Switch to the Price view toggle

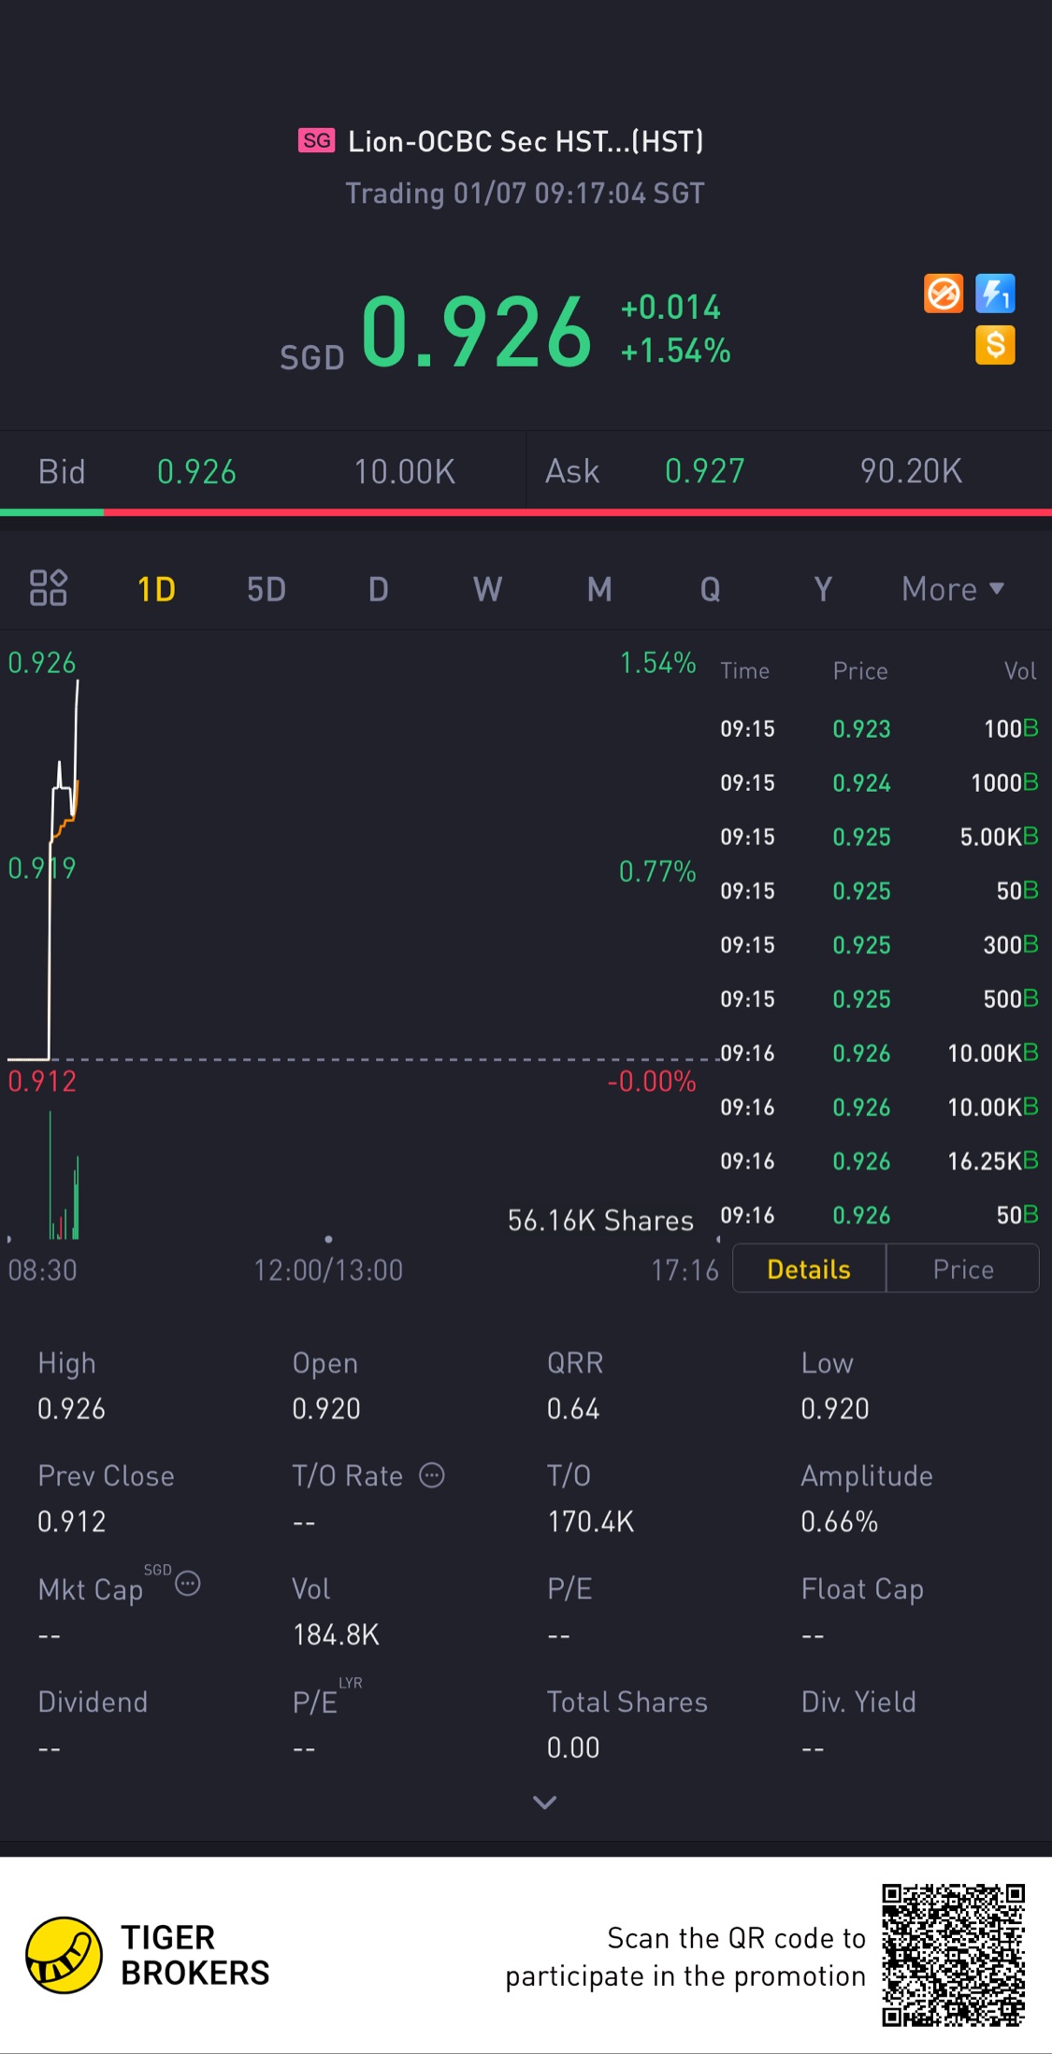pos(962,1269)
